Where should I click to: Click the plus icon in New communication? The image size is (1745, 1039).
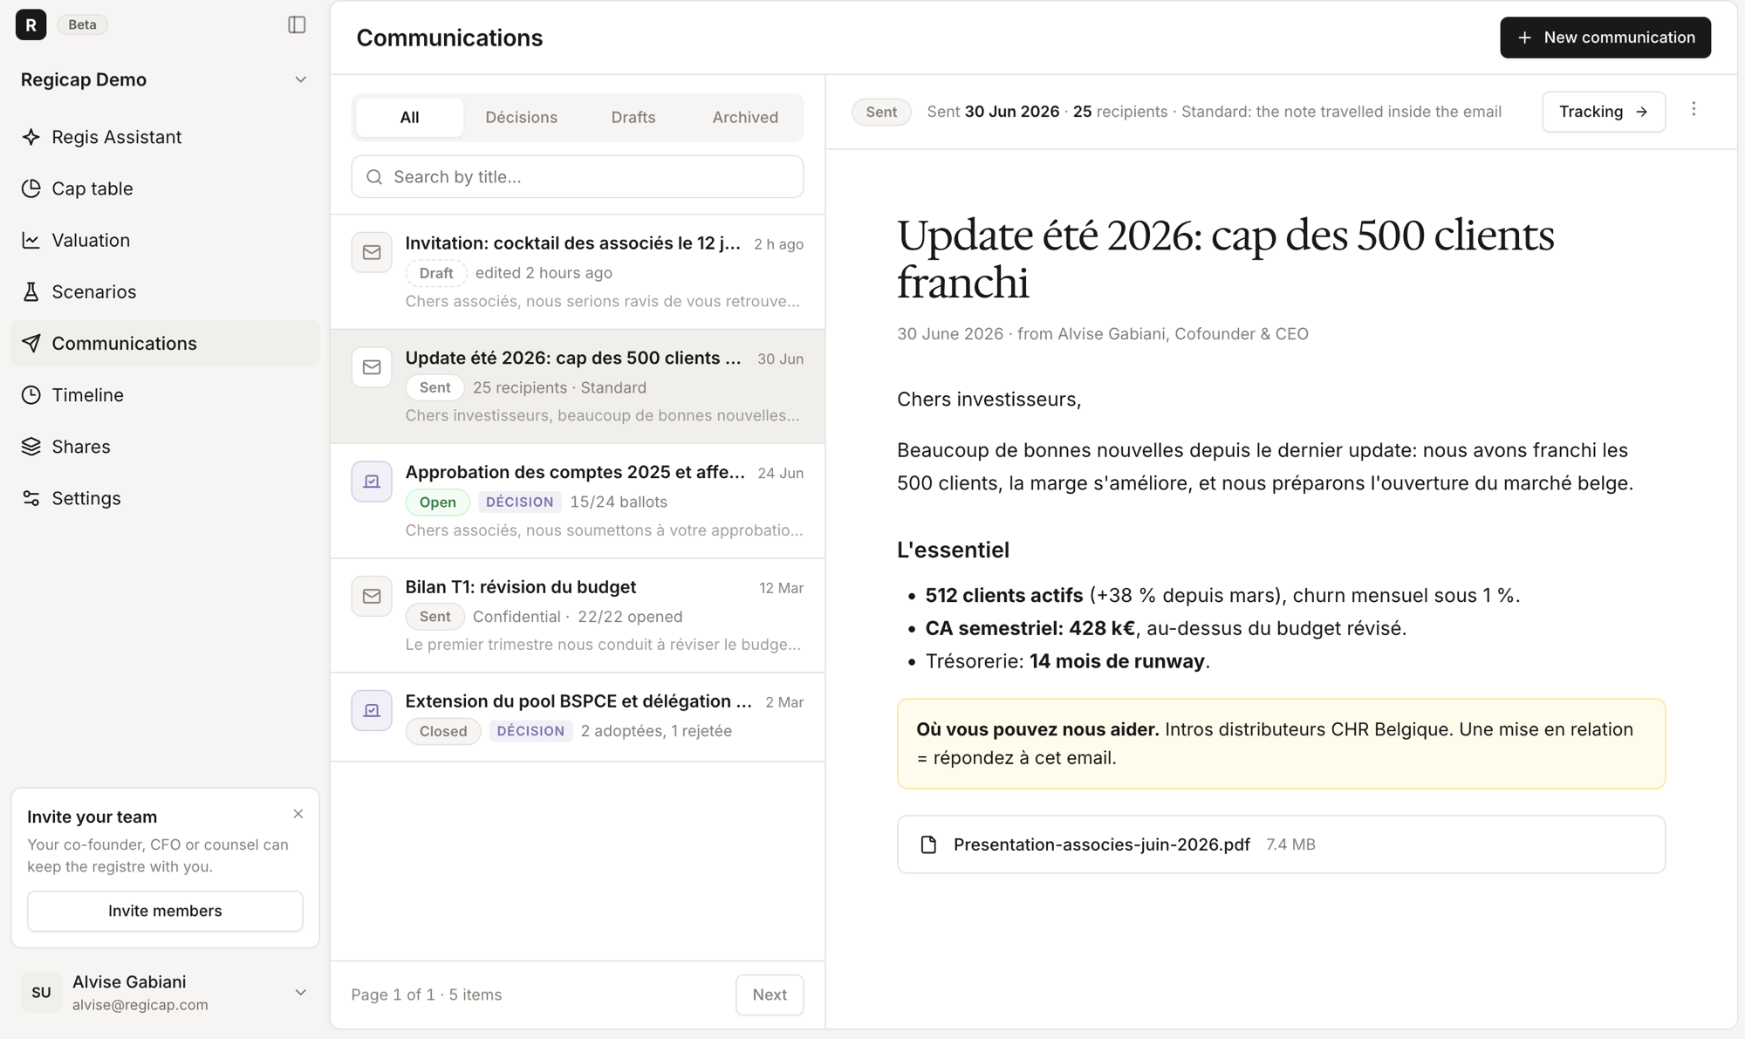pos(1524,38)
